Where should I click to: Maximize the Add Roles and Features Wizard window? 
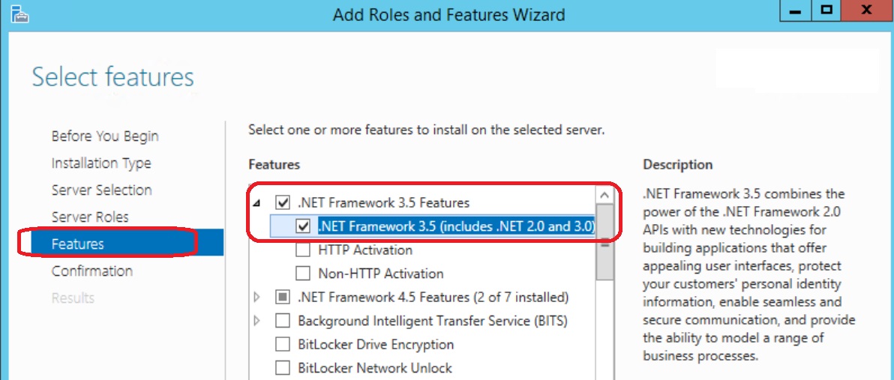point(826,10)
